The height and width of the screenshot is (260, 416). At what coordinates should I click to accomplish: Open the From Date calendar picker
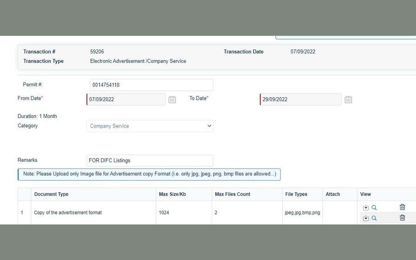pos(172,99)
